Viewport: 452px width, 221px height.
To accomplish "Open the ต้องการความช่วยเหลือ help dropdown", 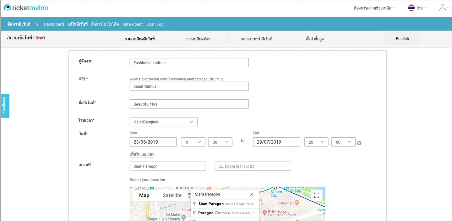I will tap(374, 8).
